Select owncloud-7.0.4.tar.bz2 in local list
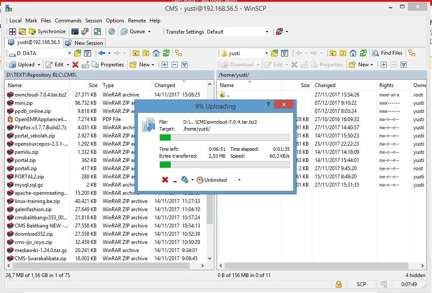The width and height of the screenshot is (432, 293). click(38, 95)
